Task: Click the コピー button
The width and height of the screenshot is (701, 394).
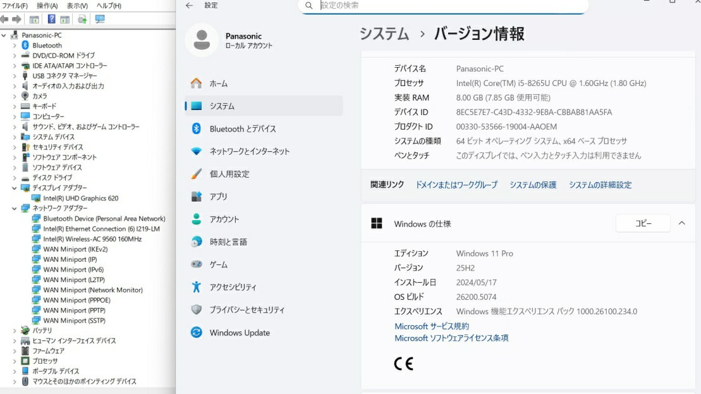Action: tap(642, 223)
